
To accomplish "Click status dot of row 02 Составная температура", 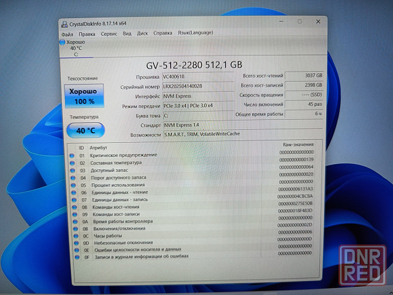I will [72, 163].
